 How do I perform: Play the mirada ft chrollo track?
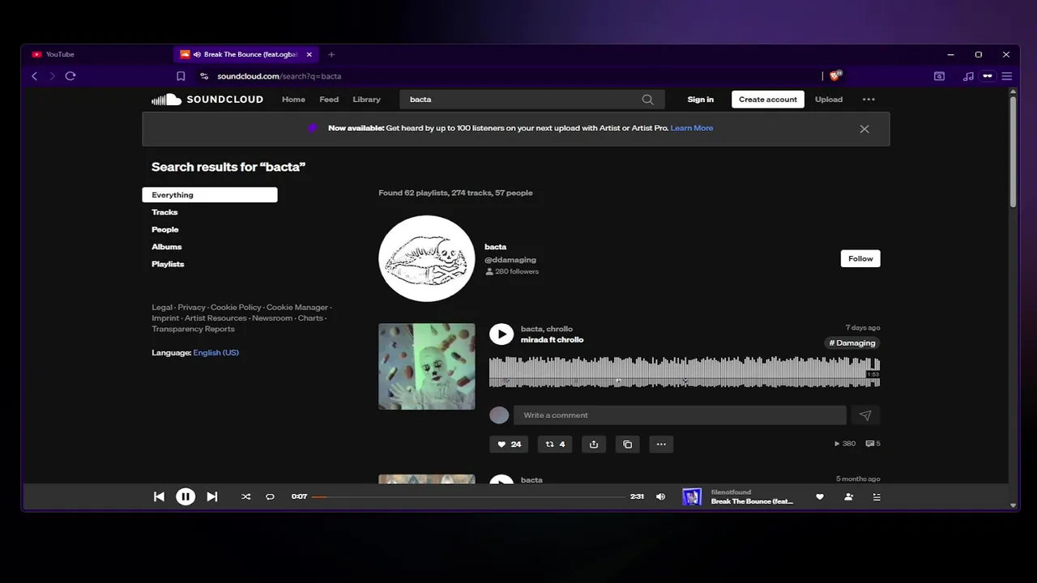point(501,334)
